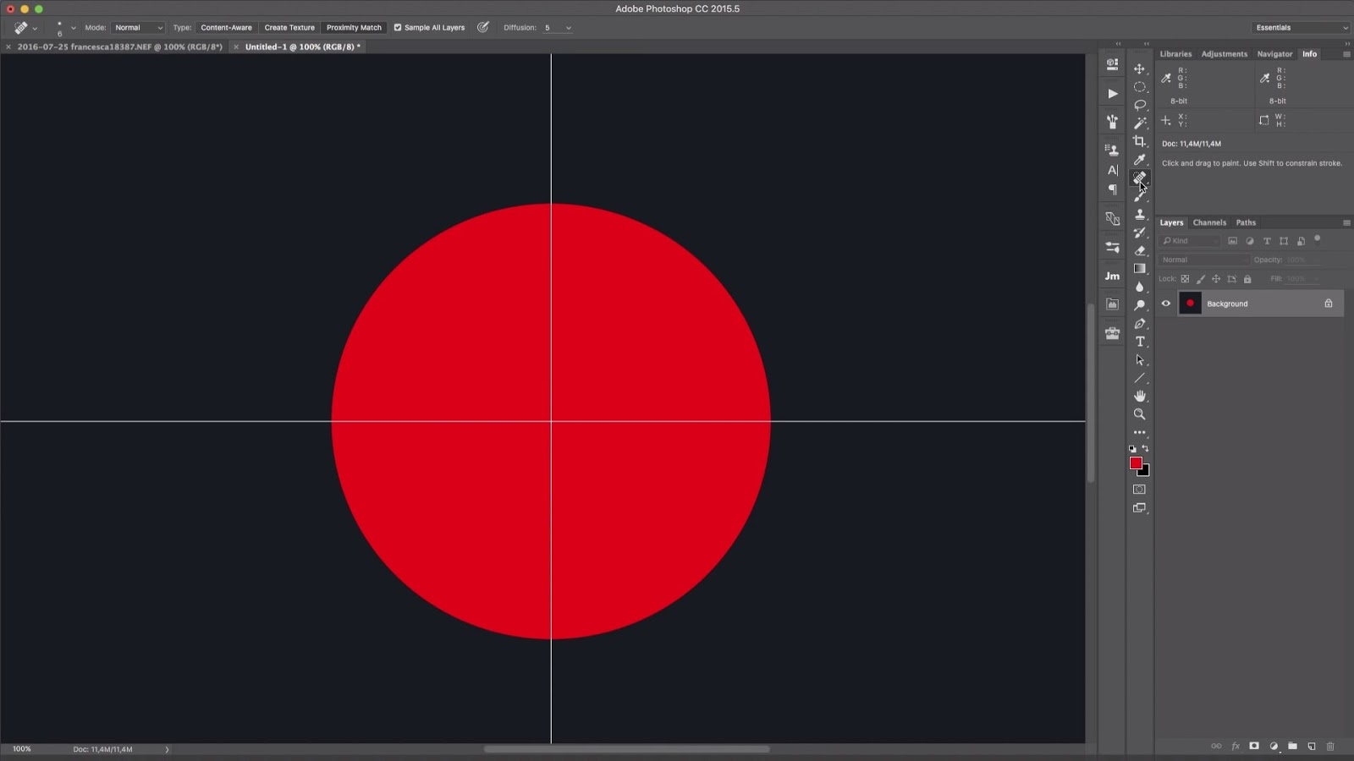Hide the Background layer visibility eye
The height and width of the screenshot is (761, 1354).
(x=1166, y=304)
